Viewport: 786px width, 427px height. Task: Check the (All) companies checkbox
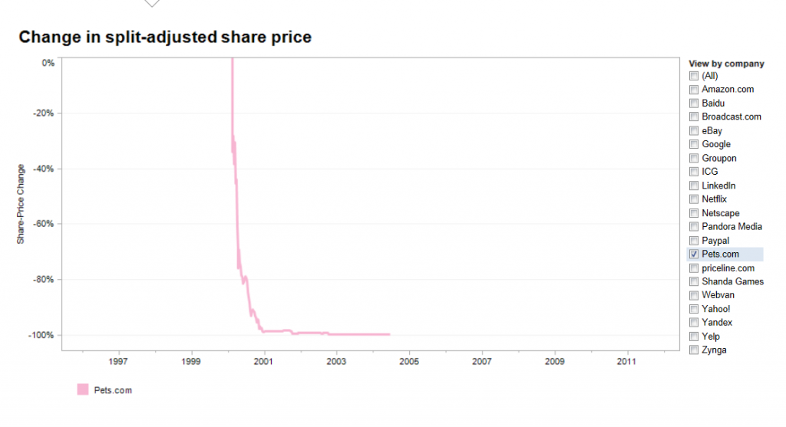coord(694,76)
